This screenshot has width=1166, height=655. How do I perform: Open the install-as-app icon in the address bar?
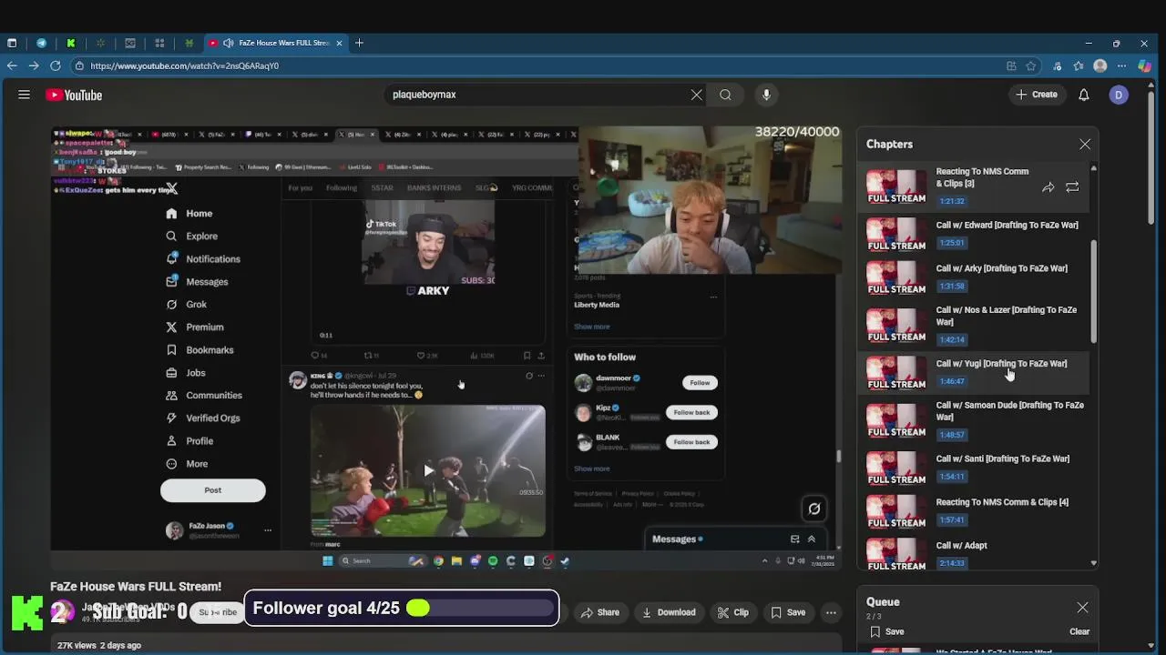point(1011,65)
